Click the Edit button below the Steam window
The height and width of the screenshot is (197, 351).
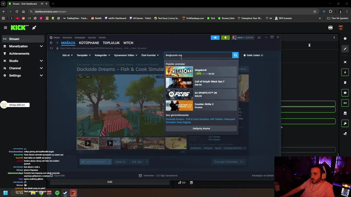point(110,182)
